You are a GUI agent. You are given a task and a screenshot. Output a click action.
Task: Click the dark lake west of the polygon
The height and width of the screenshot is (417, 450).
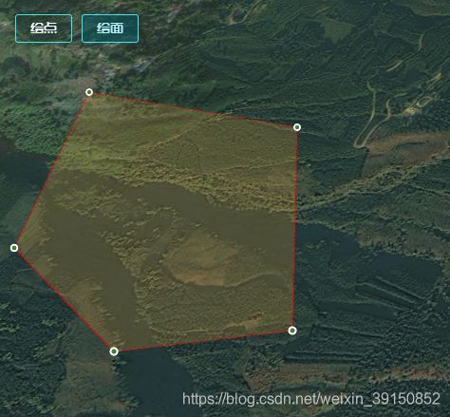[19, 178]
